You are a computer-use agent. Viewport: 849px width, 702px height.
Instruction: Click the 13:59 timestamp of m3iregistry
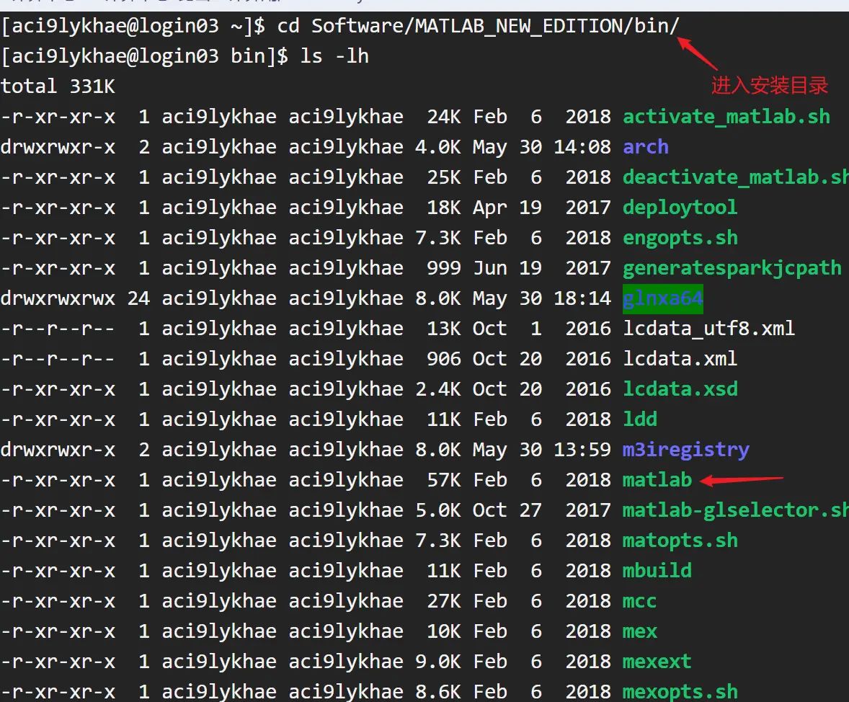[x=582, y=450]
